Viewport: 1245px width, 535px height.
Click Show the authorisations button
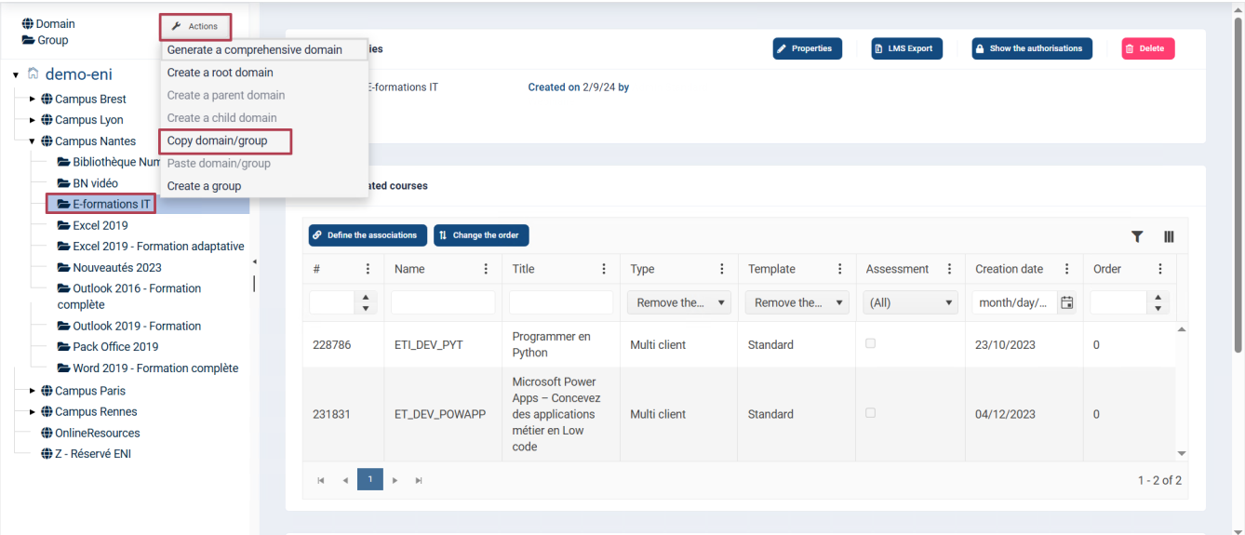click(x=1032, y=48)
